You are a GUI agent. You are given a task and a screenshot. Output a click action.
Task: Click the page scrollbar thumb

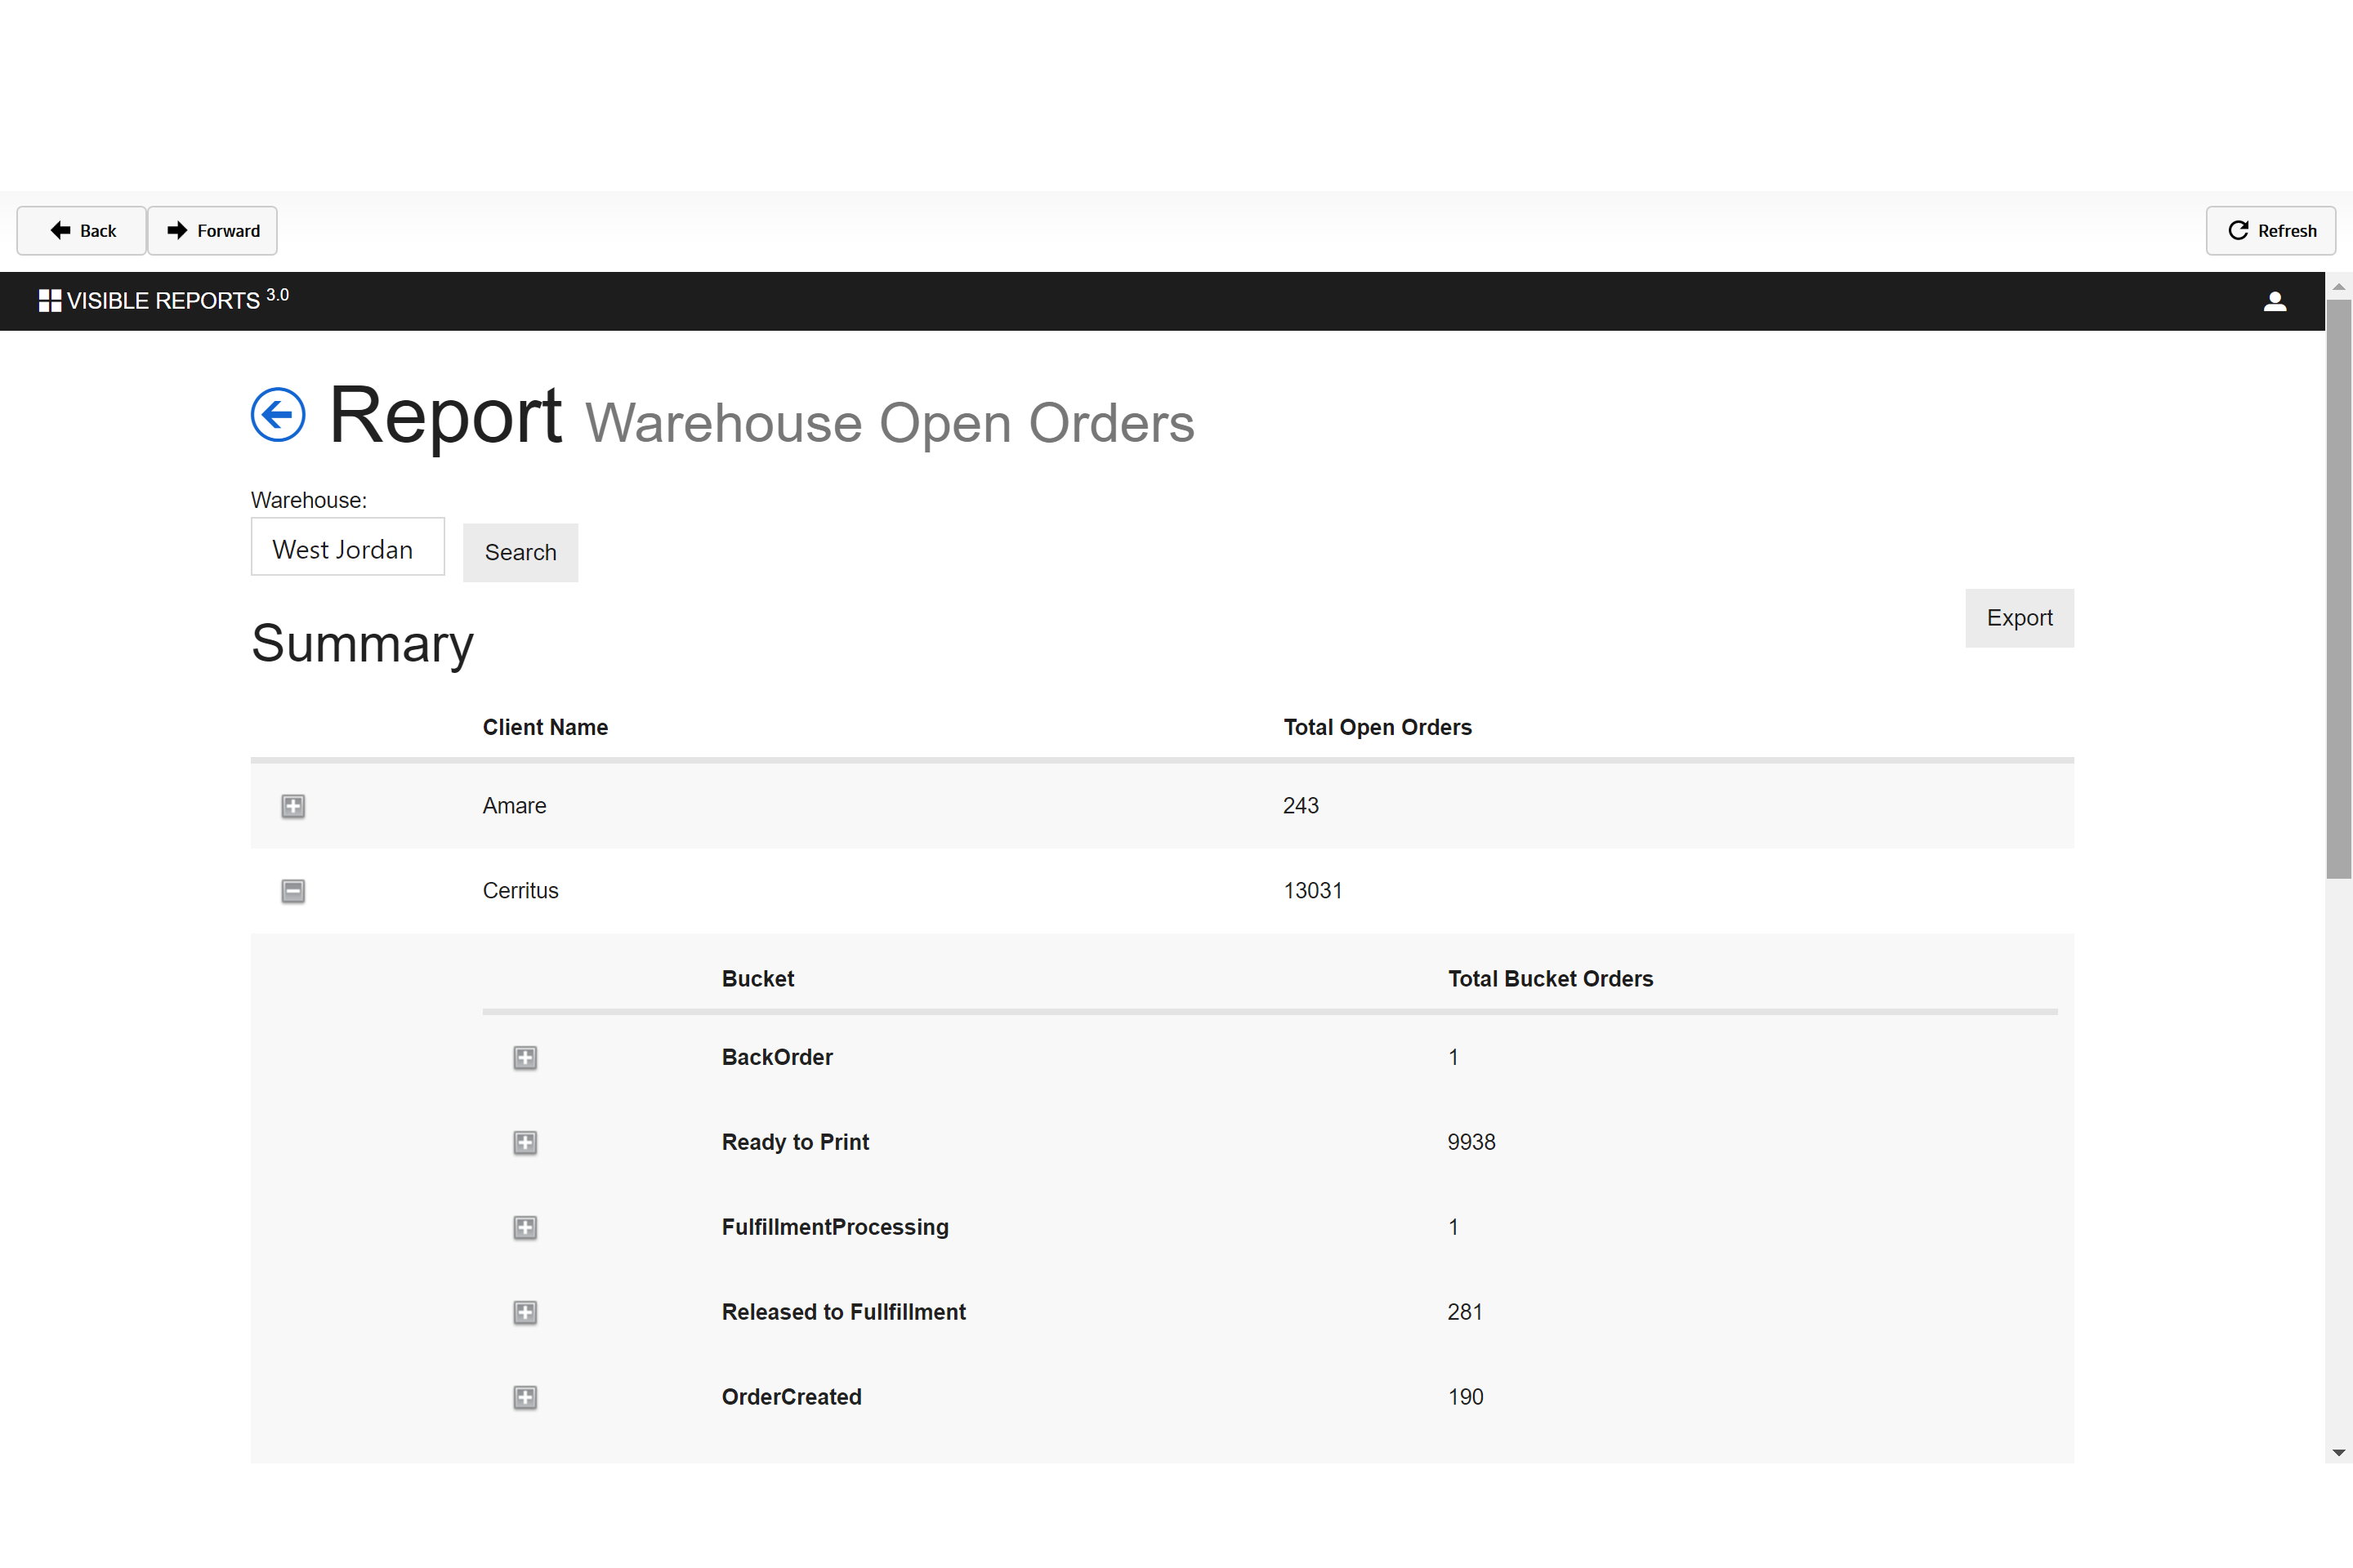point(2338,589)
